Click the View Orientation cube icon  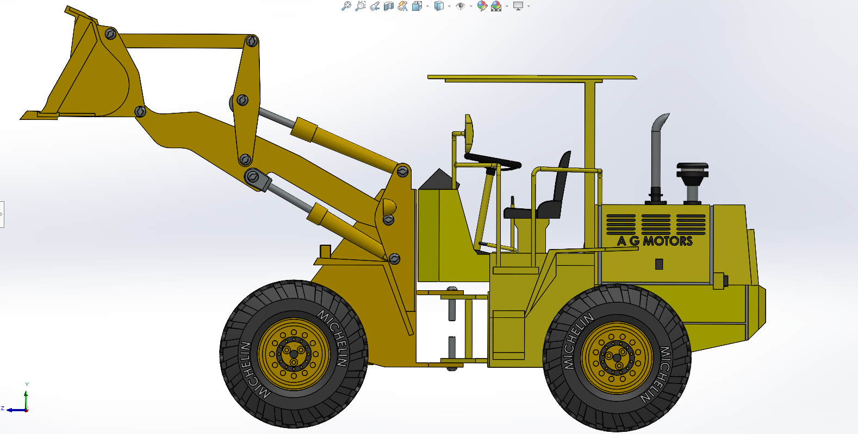[417, 6]
